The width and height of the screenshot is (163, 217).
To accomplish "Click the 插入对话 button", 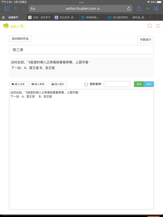I will pyautogui.click(x=18, y=84).
